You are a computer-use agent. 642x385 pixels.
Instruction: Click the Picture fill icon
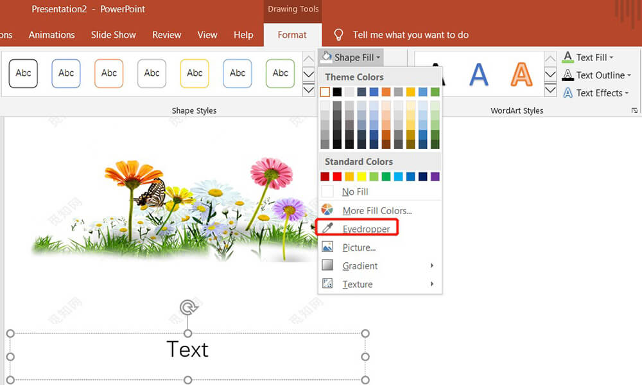pos(327,247)
